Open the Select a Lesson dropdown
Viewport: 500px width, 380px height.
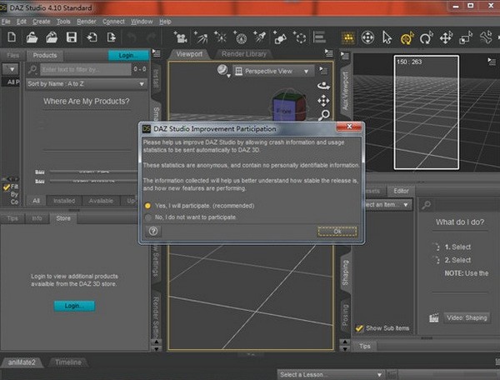tap(331, 374)
